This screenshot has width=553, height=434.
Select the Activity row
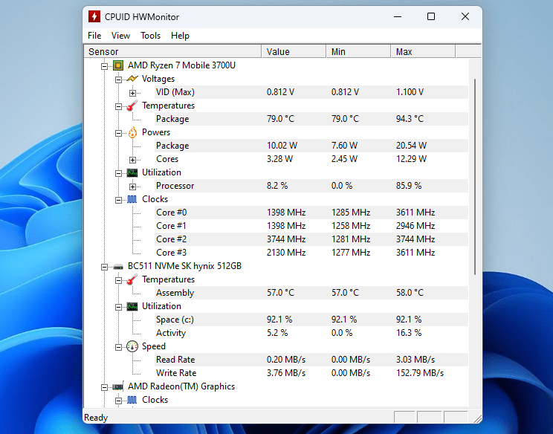(x=311, y=333)
